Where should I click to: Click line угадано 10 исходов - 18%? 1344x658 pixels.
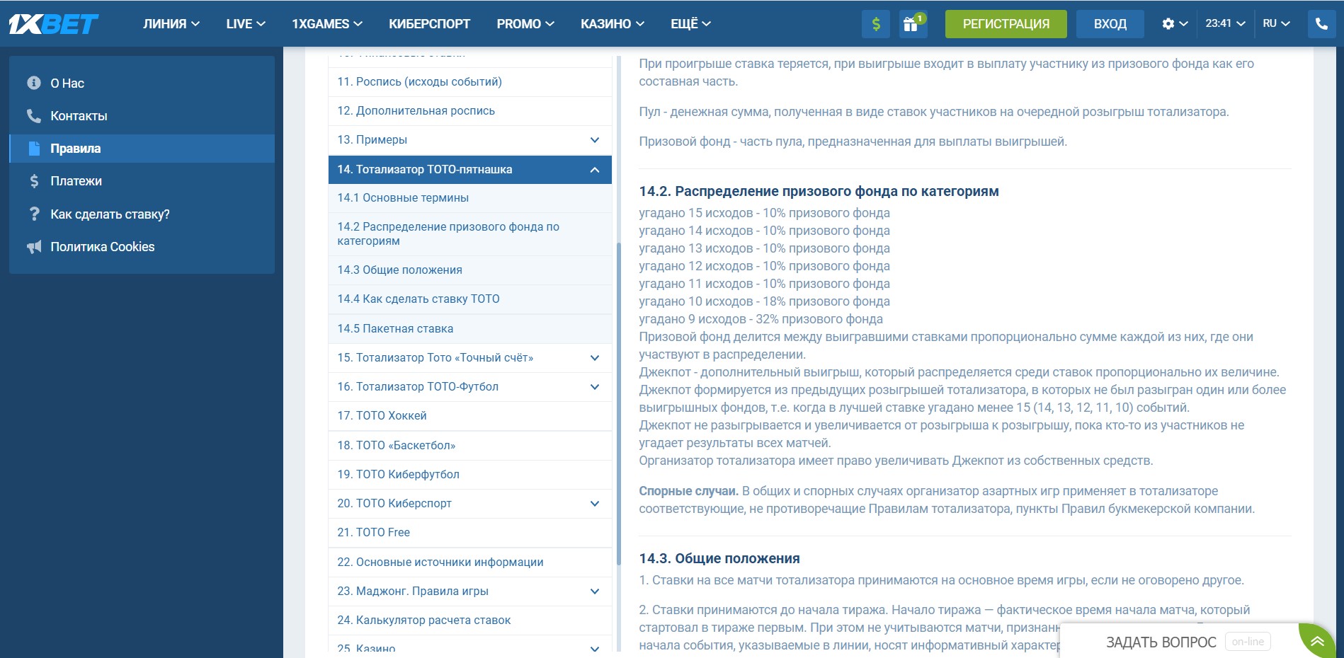[764, 301]
